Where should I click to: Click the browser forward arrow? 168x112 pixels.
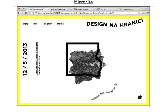pos(22,13)
